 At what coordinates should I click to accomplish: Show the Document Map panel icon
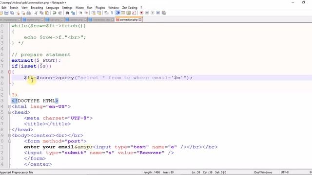tap(129, 13)
